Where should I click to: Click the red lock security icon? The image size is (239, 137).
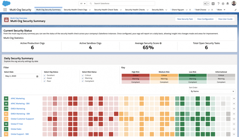pyautogui.click(x=6, y=20)
